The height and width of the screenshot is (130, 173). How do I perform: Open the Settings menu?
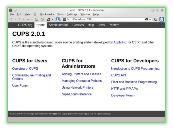point(72,14)
